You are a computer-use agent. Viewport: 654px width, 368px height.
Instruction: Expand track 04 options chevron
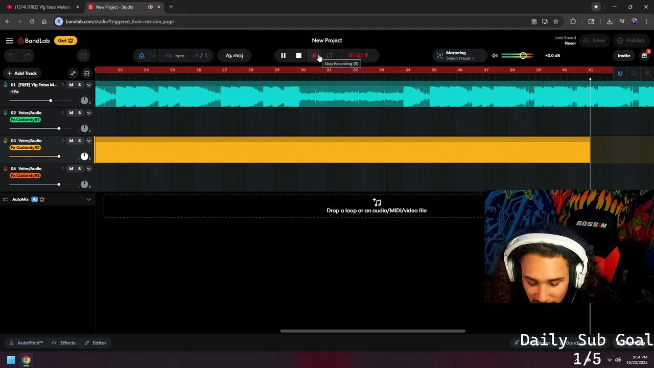88,169
